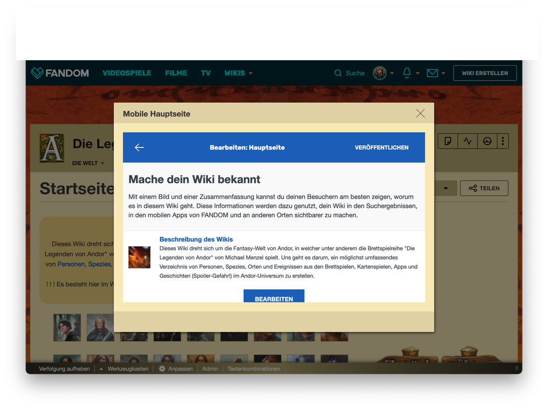This screenshot has width=548, height=408.
Task: Click the 'Mache dein Wiki bekannt' heading
Action: (194, 180)
